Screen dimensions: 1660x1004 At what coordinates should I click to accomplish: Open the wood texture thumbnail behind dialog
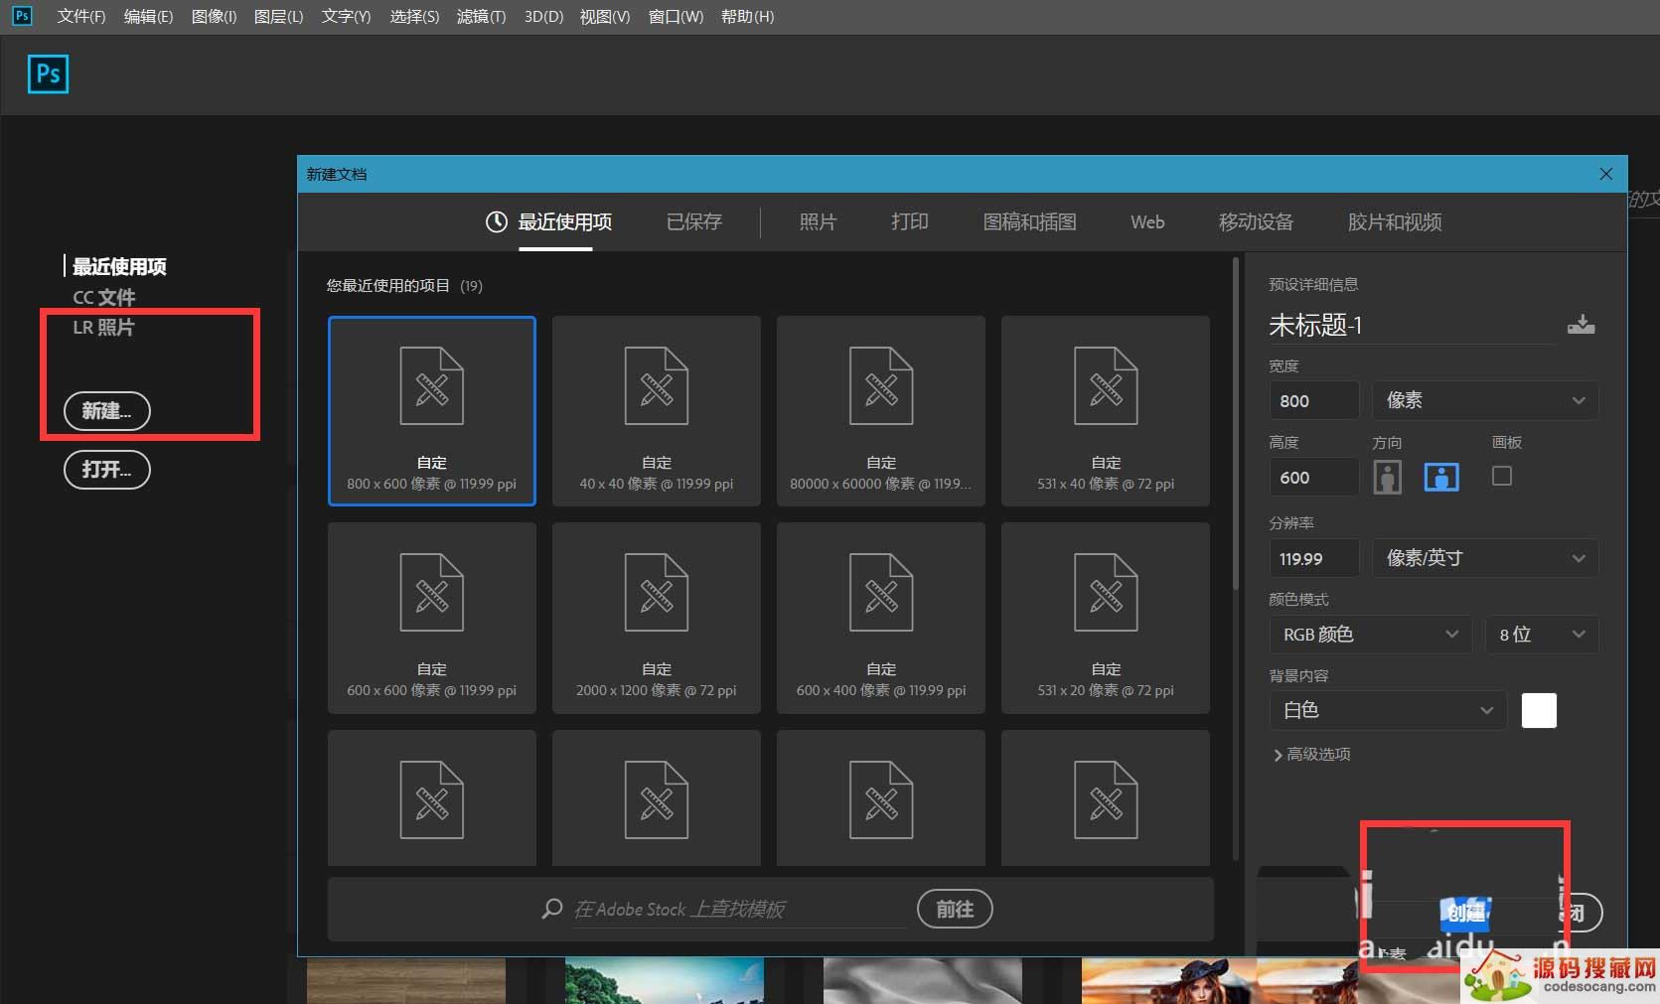pos(406,980)
